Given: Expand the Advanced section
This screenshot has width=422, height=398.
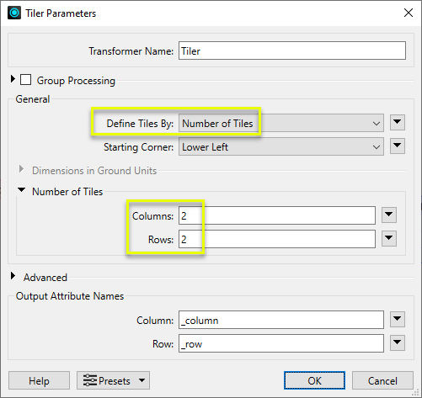Looking at the screenshot, I should [x=13, y=276].
